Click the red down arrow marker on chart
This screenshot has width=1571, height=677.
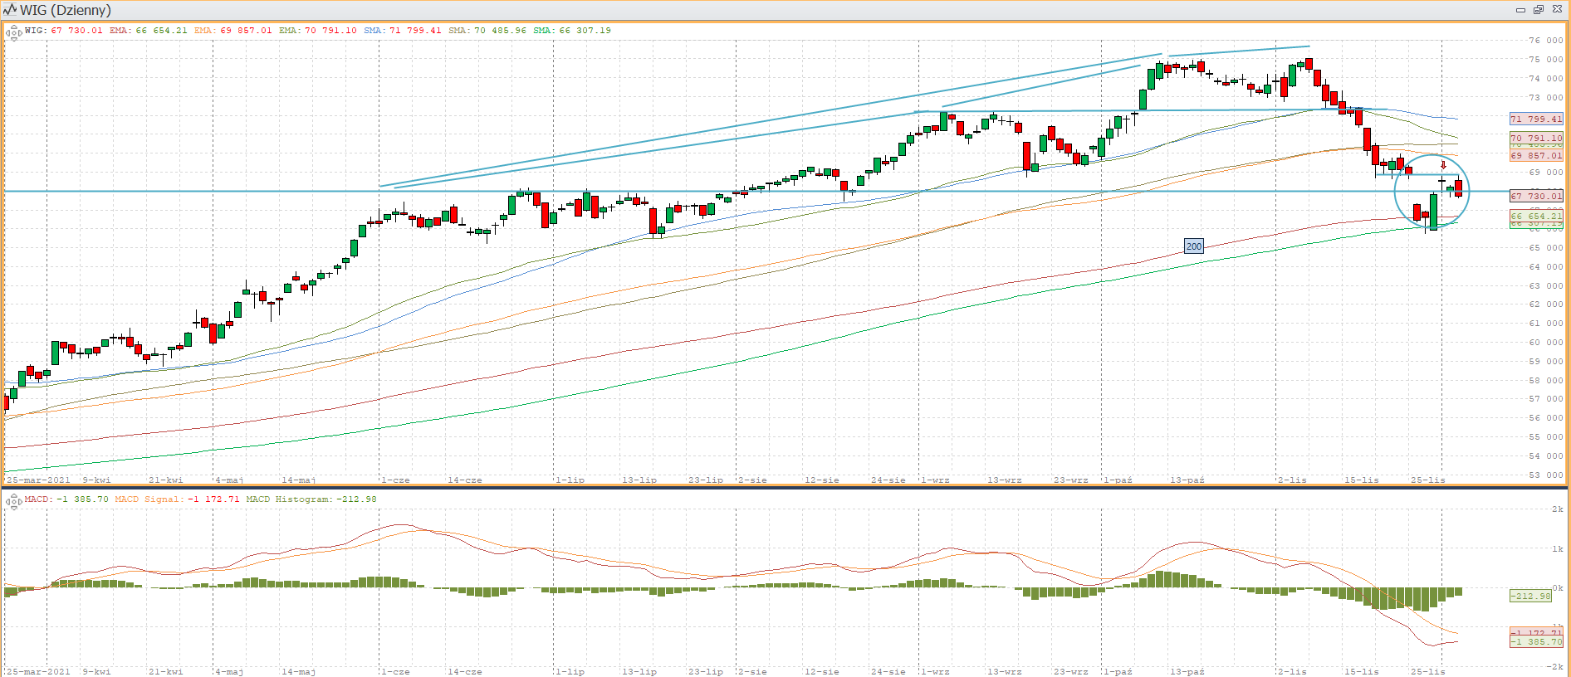pos(1443,165)
